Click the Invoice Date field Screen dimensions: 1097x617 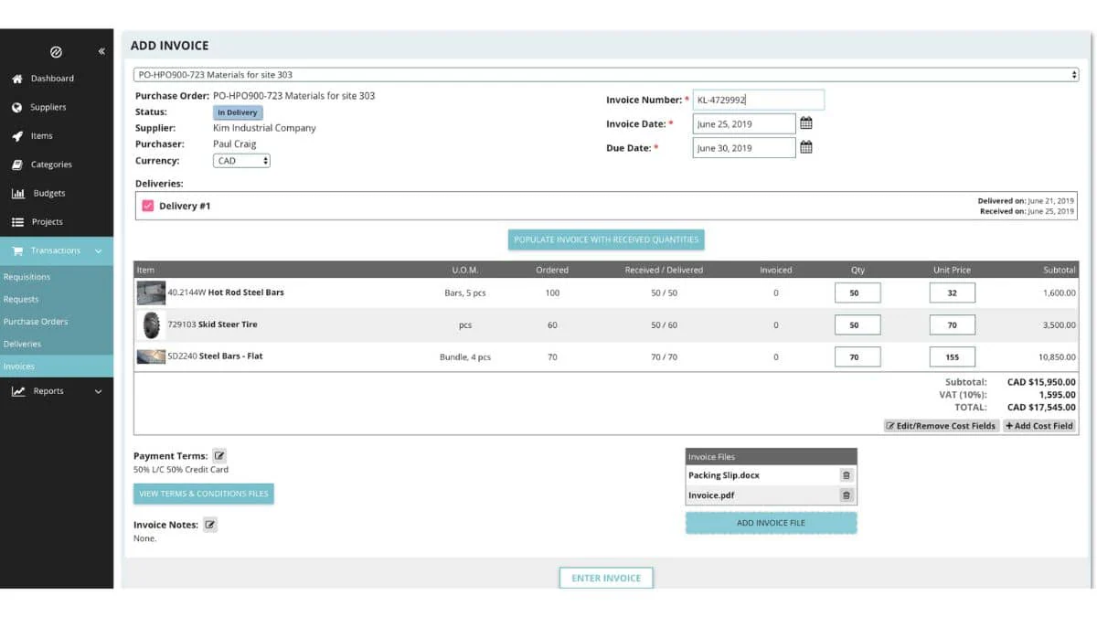[x=744, y=123]
